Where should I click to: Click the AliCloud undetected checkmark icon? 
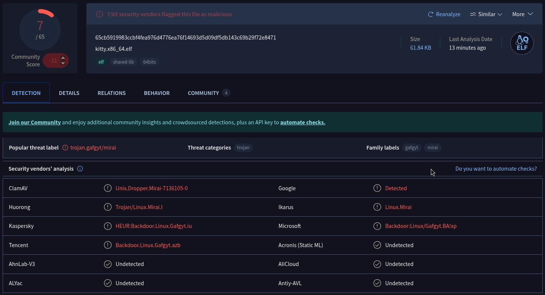click(x=377, y=264)
